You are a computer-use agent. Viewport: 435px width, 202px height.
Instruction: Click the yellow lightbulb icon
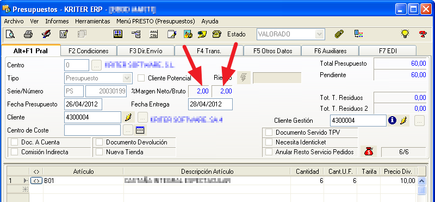405,34
